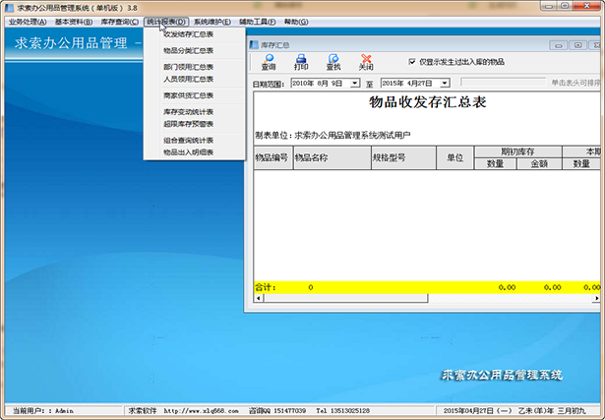Choose 人员领用汇总表 menu entry

pyautogui.click(x=195, y=79)
